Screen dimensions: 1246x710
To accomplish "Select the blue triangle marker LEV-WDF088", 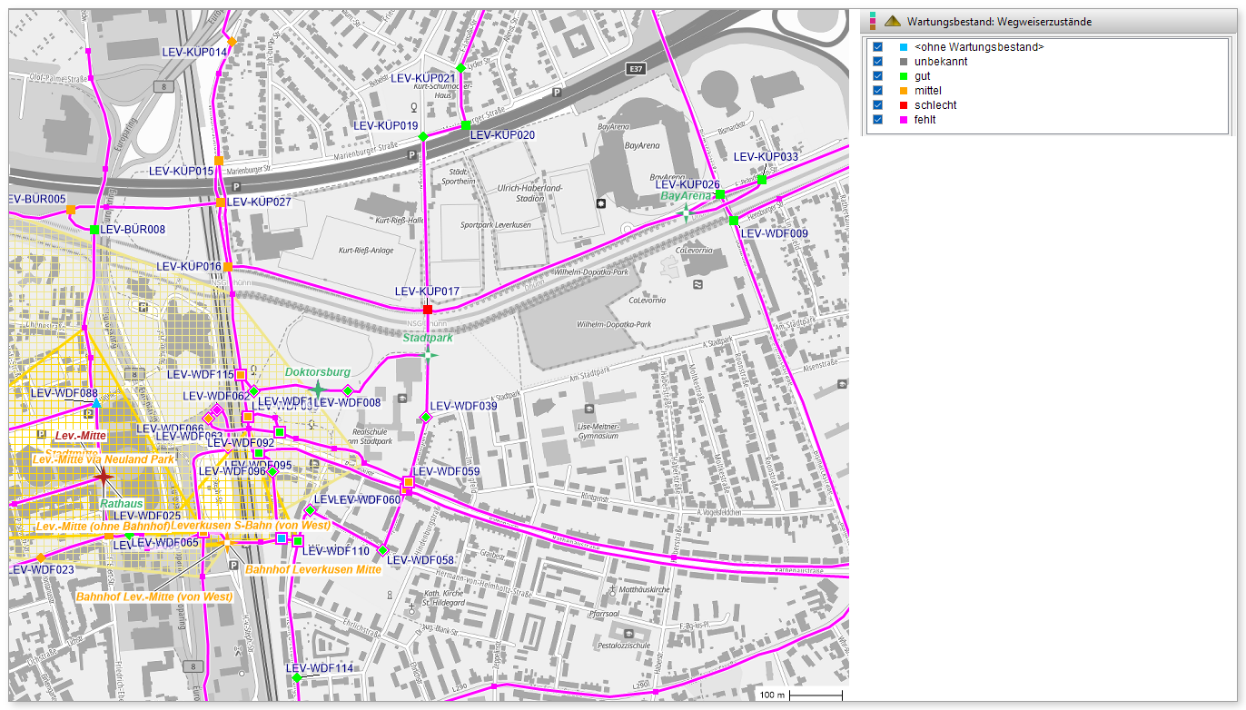I will 97,402.
